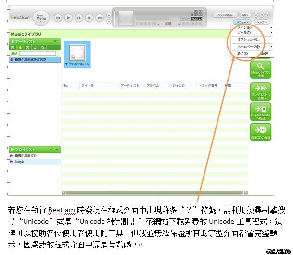Screen dimensions: 293x255
Task: Select the magnifier search icon in artist toolbar
Action: (x=43, y=48)
